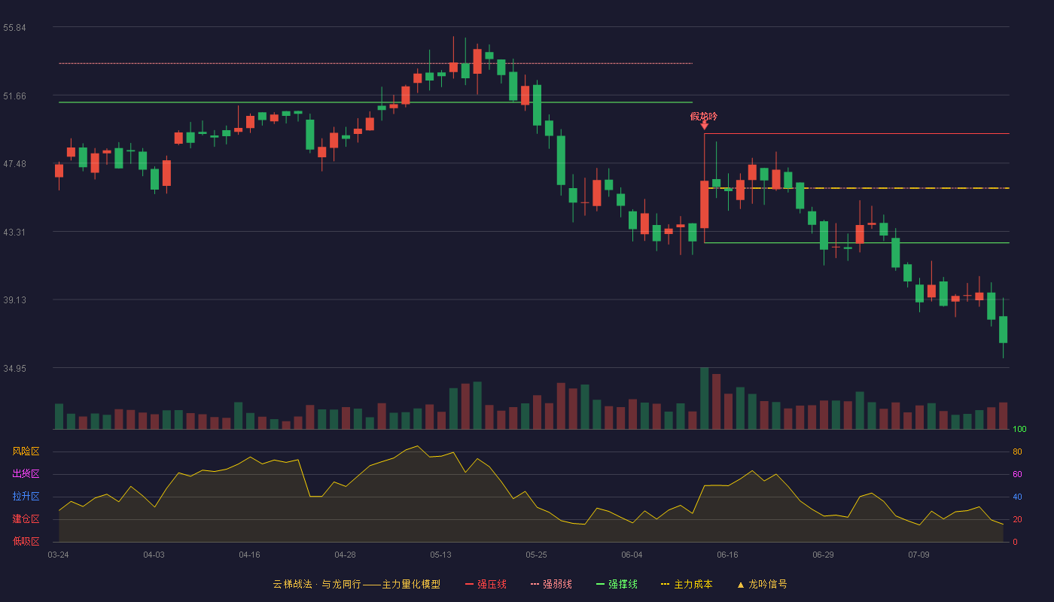Click the 05-13 date label
This screenshot has height=602, width=1054.
tap(440, 555)
